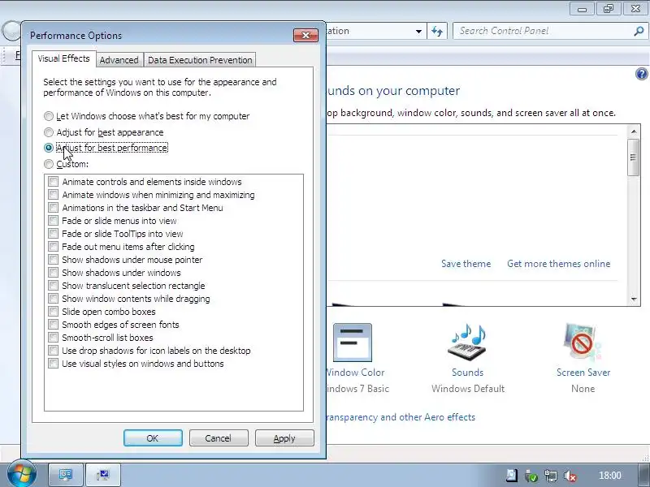The image size is (650, 487).
Task: Check Fade out menu items after clicking
Action: coord(53,247)
